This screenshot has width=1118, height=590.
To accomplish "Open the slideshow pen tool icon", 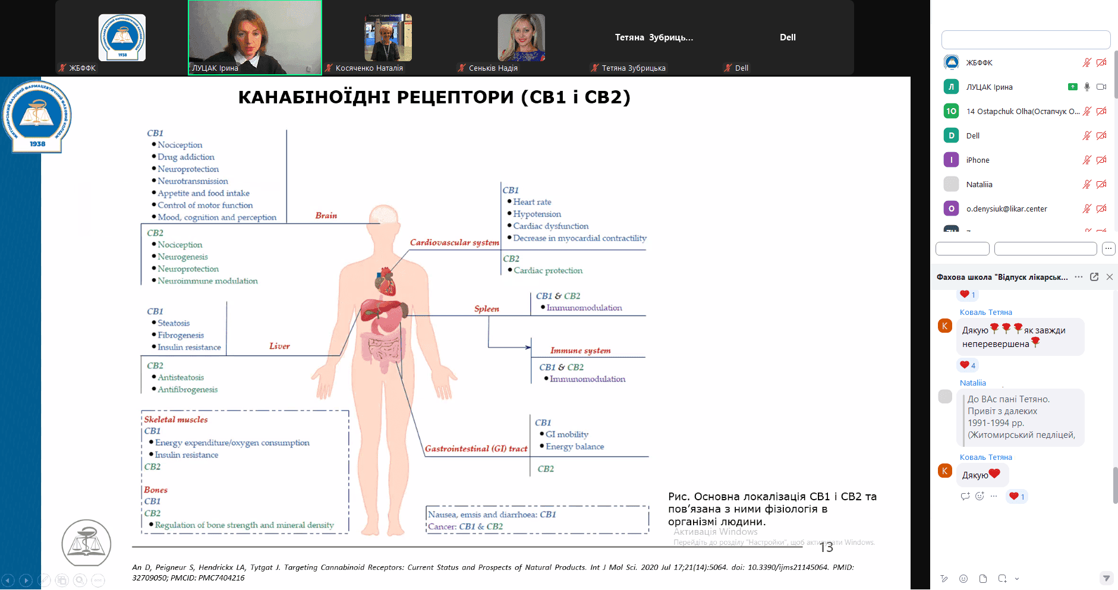I will (x=44, y=580).
